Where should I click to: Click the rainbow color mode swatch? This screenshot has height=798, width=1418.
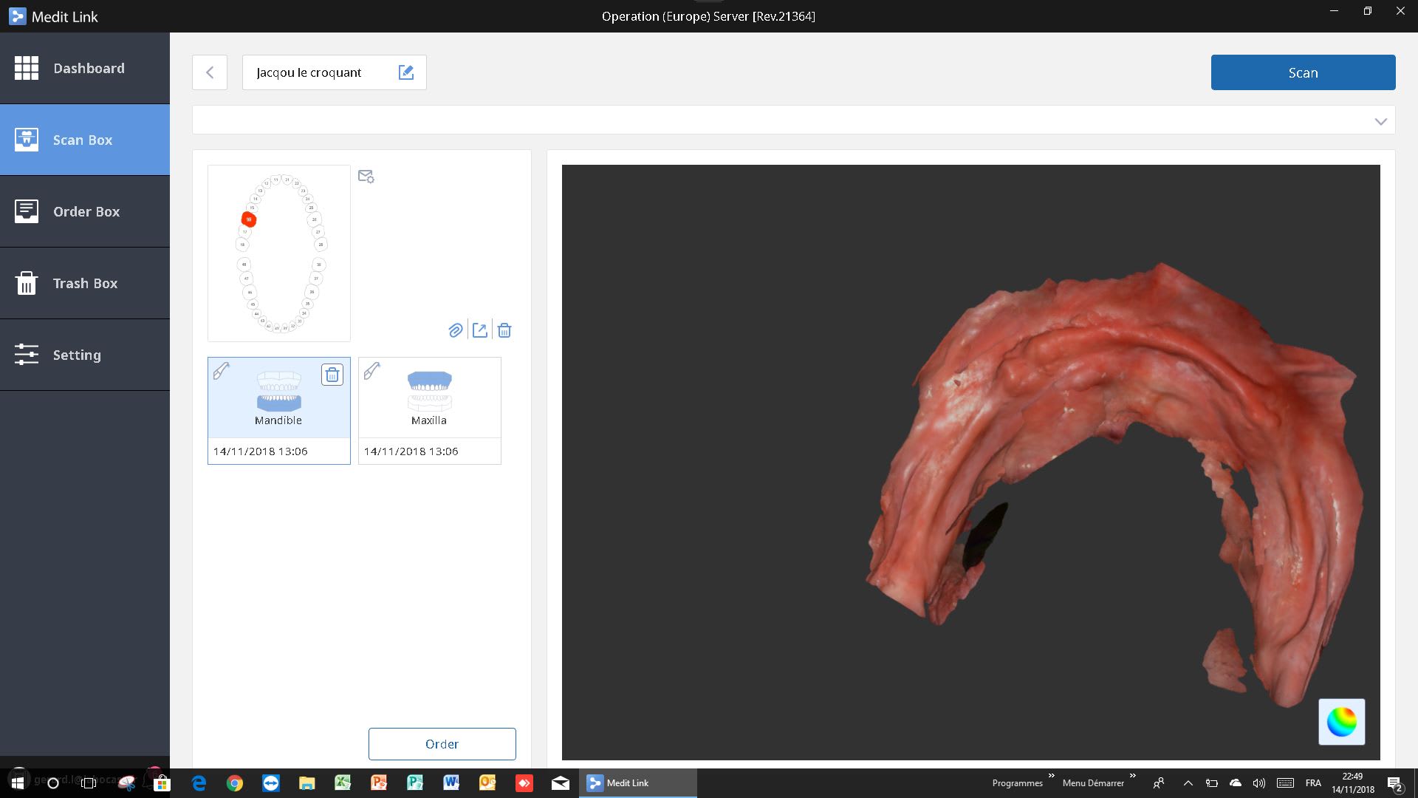(x=1341, y=722)
